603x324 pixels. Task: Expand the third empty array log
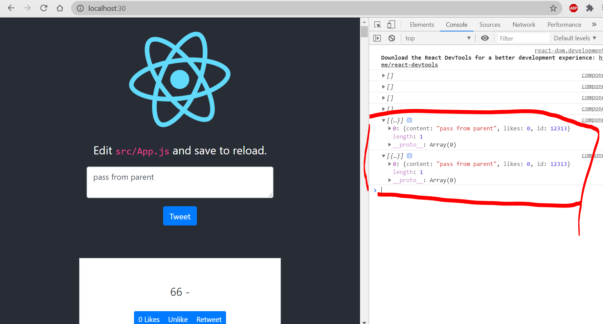(384, 98)
